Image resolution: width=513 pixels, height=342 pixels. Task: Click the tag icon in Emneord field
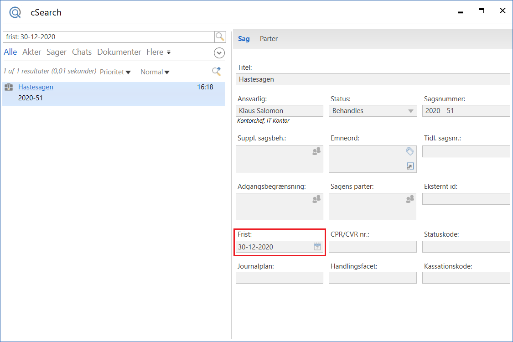(x=410, y=151)
